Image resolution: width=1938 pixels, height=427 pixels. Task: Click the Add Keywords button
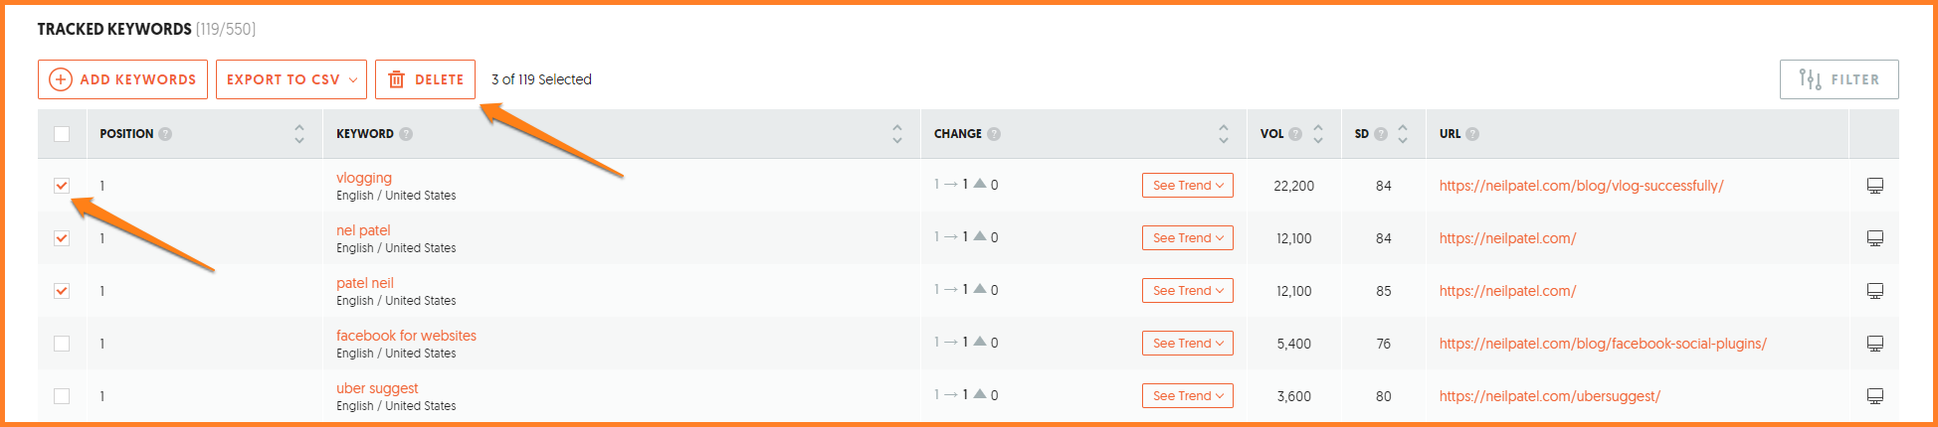click(123, 79)
